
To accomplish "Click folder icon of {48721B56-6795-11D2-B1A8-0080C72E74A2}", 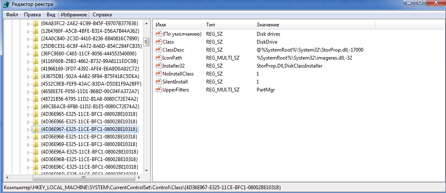I will pos(35,99).
